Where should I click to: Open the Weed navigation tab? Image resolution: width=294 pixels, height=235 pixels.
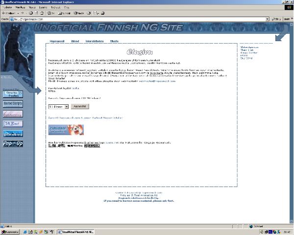(75, 42)
